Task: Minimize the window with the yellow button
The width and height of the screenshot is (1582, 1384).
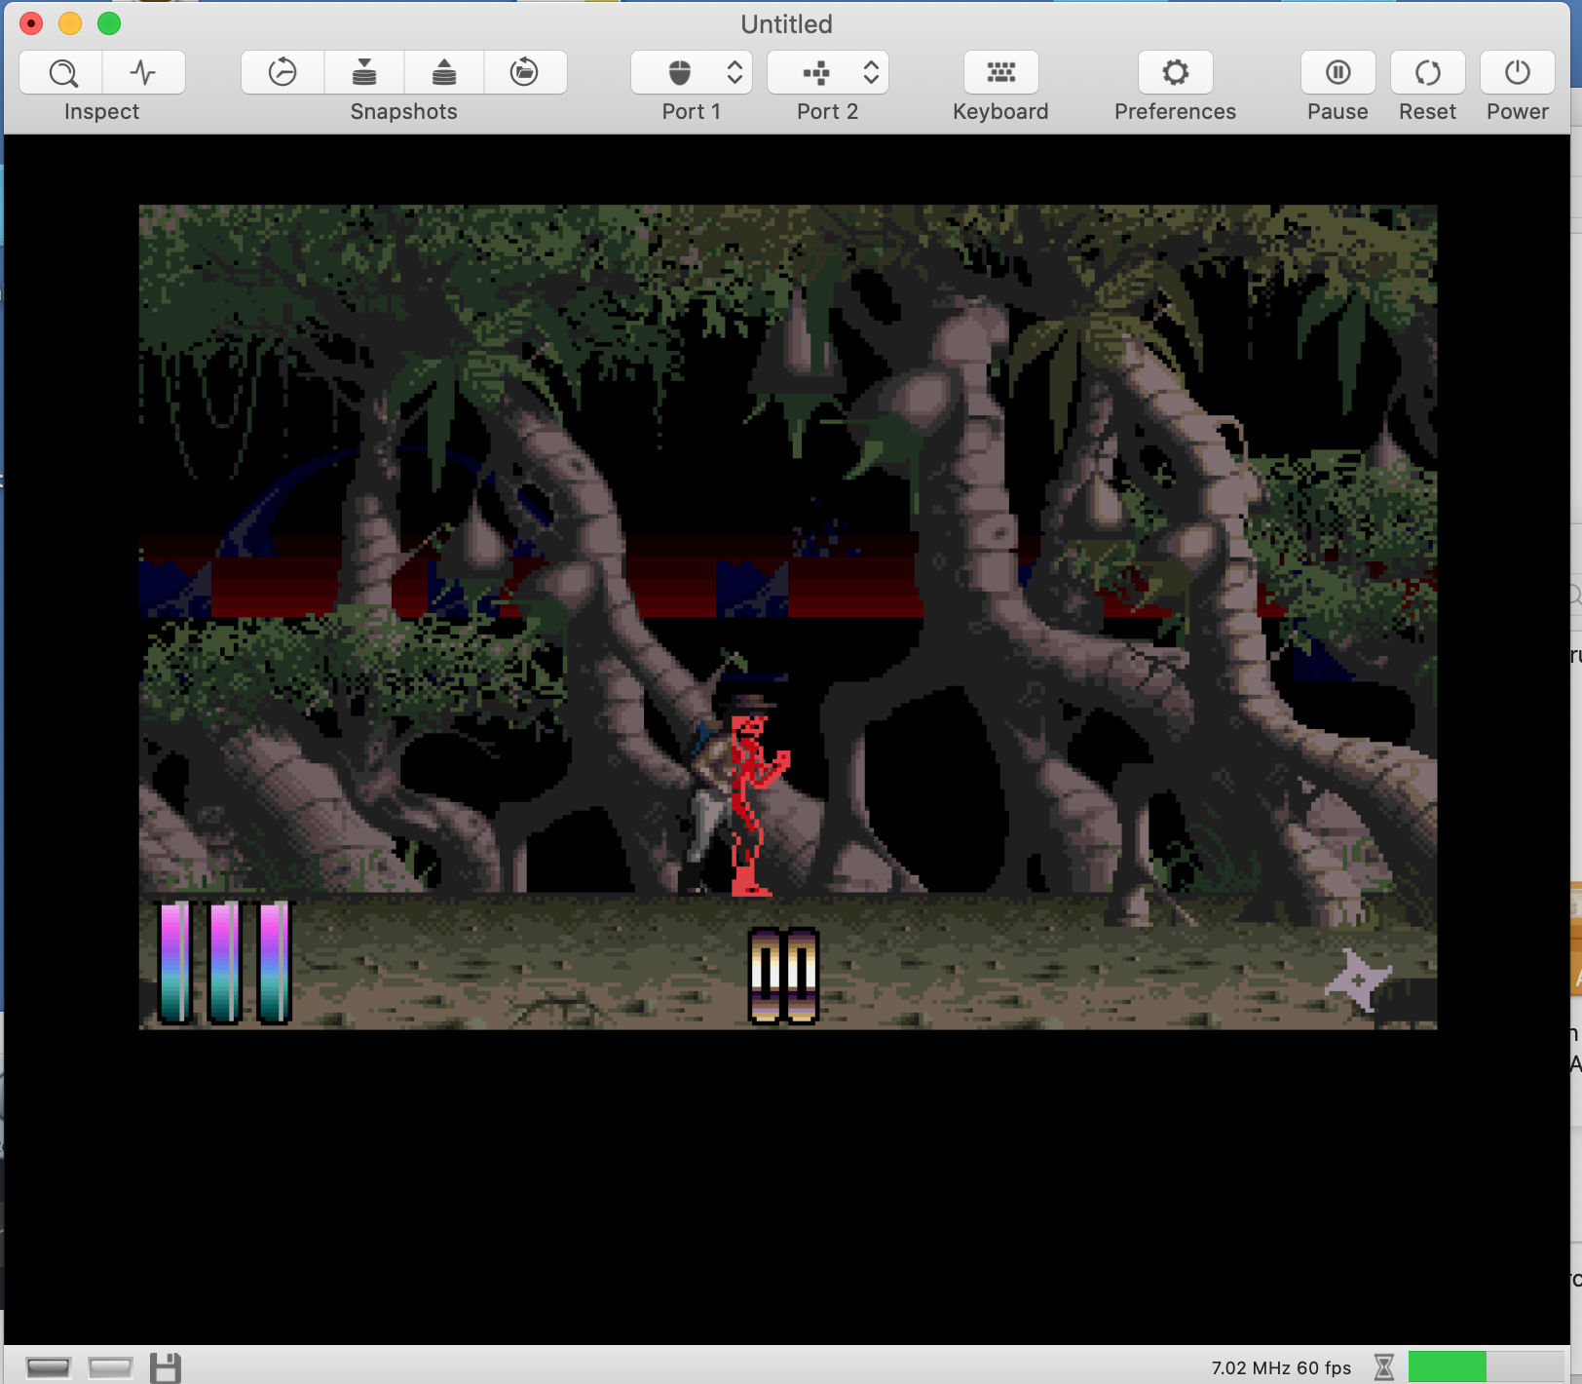Action: point(70,23)
